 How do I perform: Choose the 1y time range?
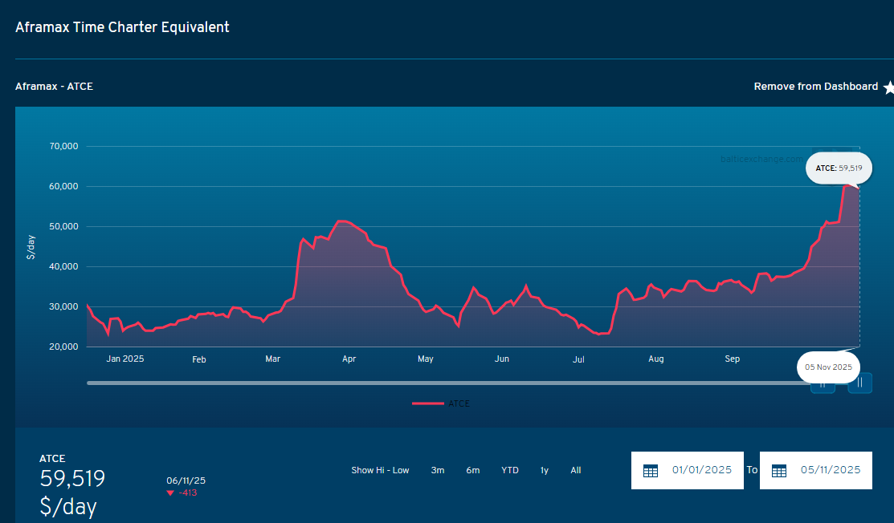coord(545,470)
